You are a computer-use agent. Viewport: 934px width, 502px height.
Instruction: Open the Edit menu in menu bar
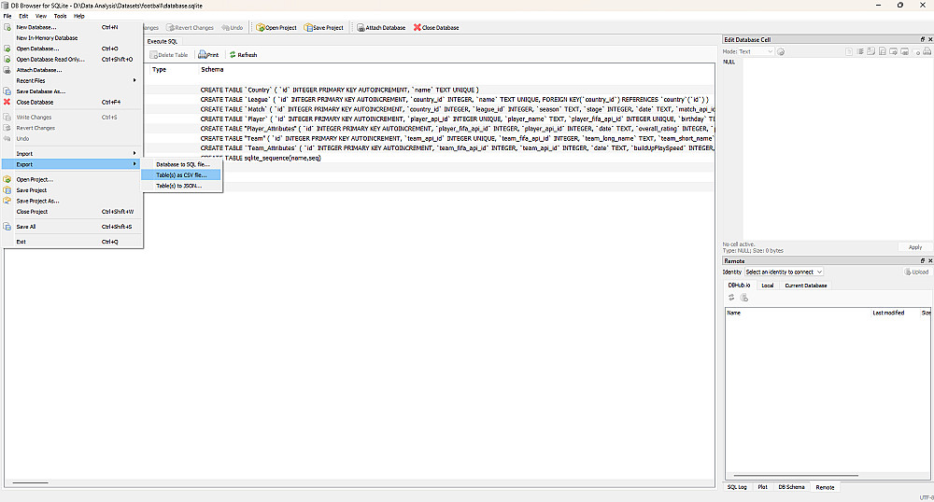[x=23, y=16]
